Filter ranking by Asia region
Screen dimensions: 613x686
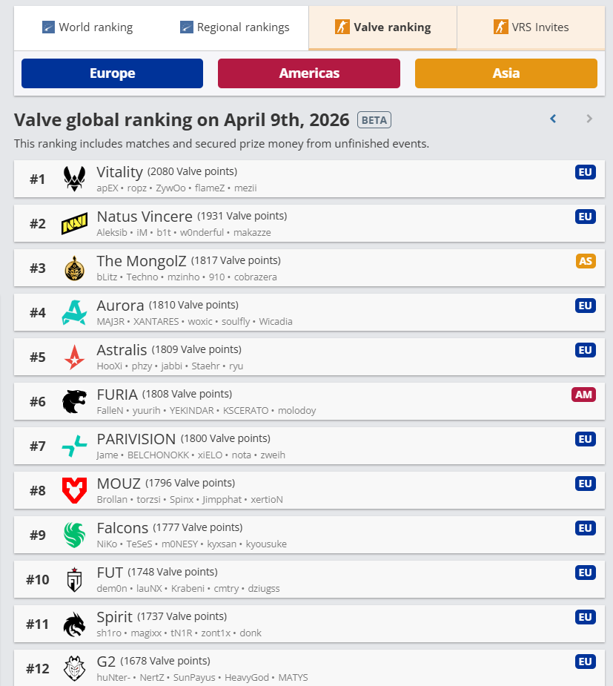coord(506,73)
